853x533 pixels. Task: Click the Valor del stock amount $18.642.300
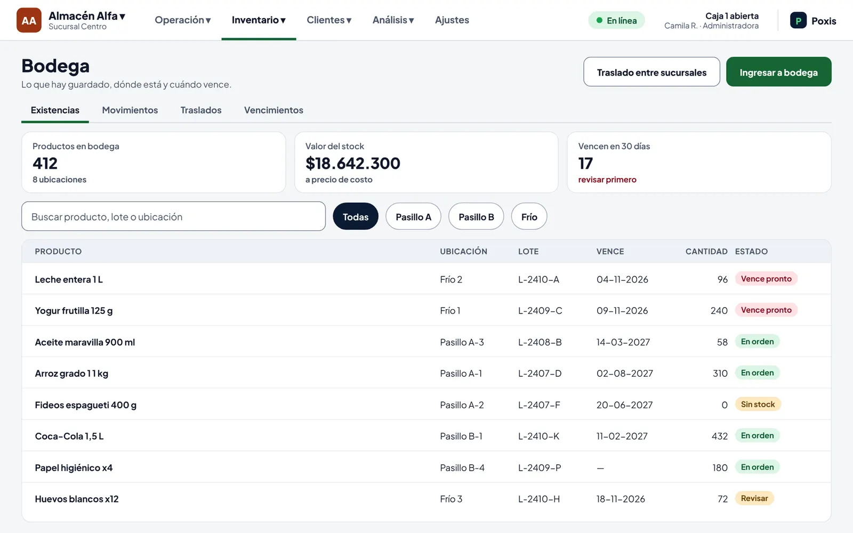tap(353, 163)
